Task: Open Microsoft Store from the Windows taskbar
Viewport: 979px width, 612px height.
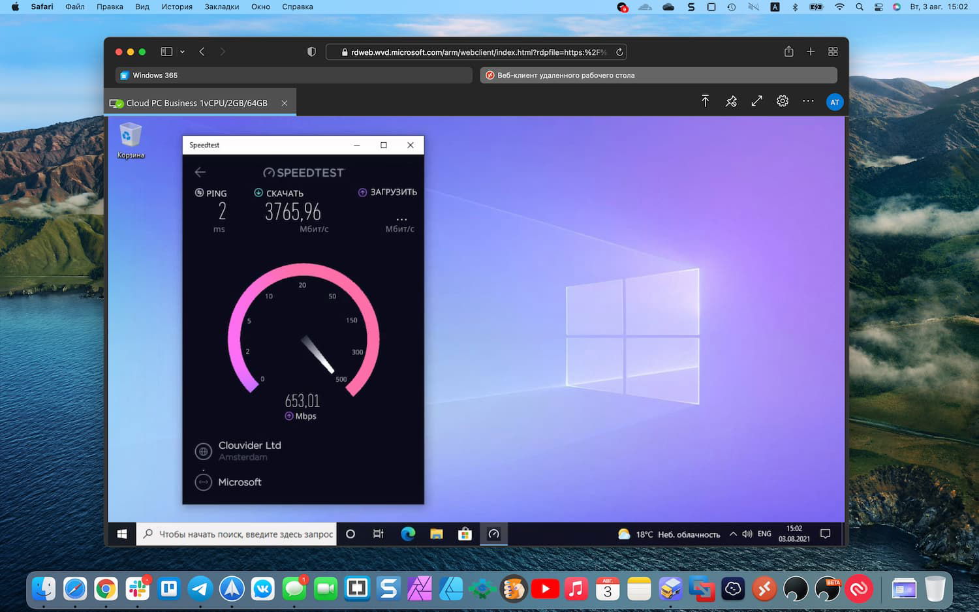Action: point(465,534)
